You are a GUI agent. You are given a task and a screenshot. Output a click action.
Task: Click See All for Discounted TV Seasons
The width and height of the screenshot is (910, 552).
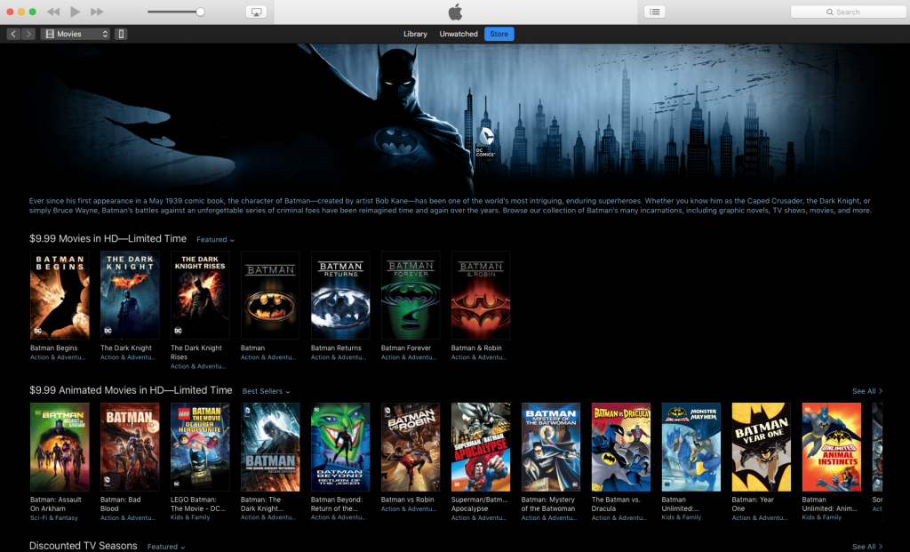(866, 547)
